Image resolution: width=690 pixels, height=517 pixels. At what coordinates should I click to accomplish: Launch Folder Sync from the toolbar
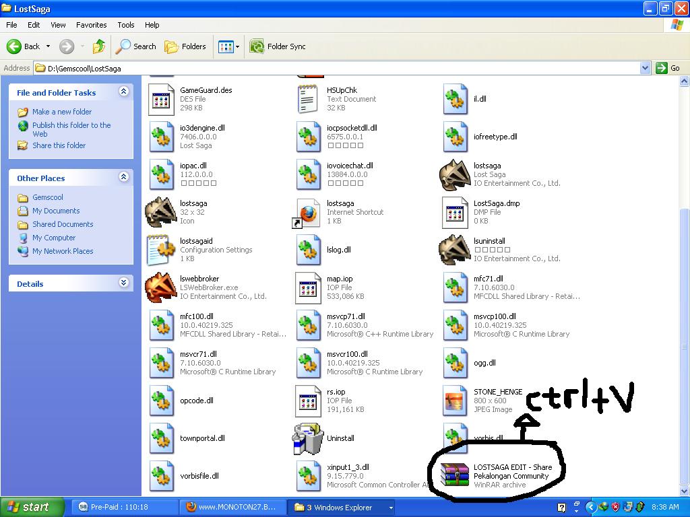click(x=277, y=46)
